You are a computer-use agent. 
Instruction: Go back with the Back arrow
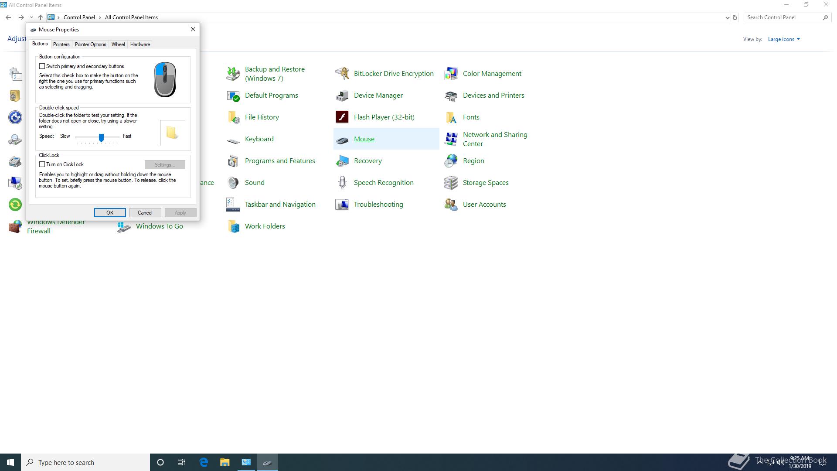click(x=8, y=17)
